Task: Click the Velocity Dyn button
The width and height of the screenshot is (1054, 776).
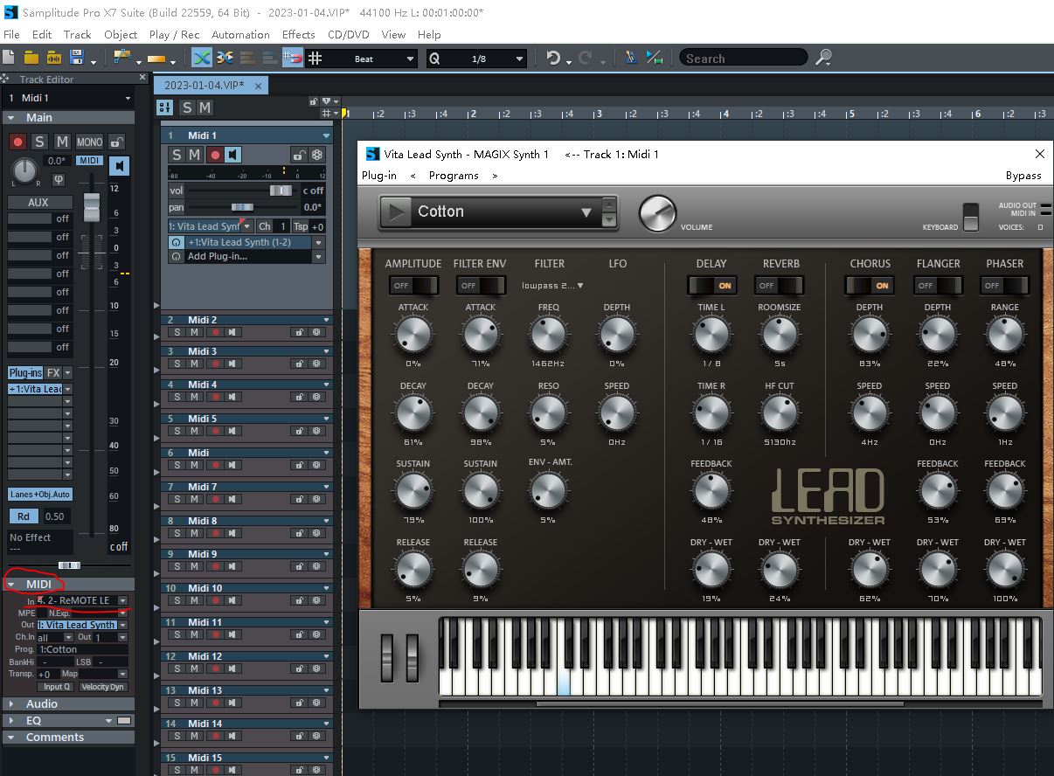Action: [103, 687]
